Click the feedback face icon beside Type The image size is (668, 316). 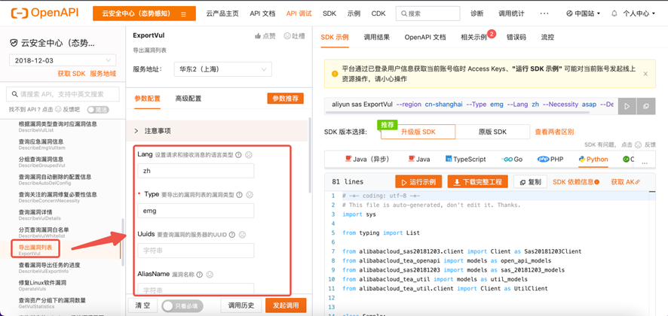pyautogui.click(x=250, y=194)
